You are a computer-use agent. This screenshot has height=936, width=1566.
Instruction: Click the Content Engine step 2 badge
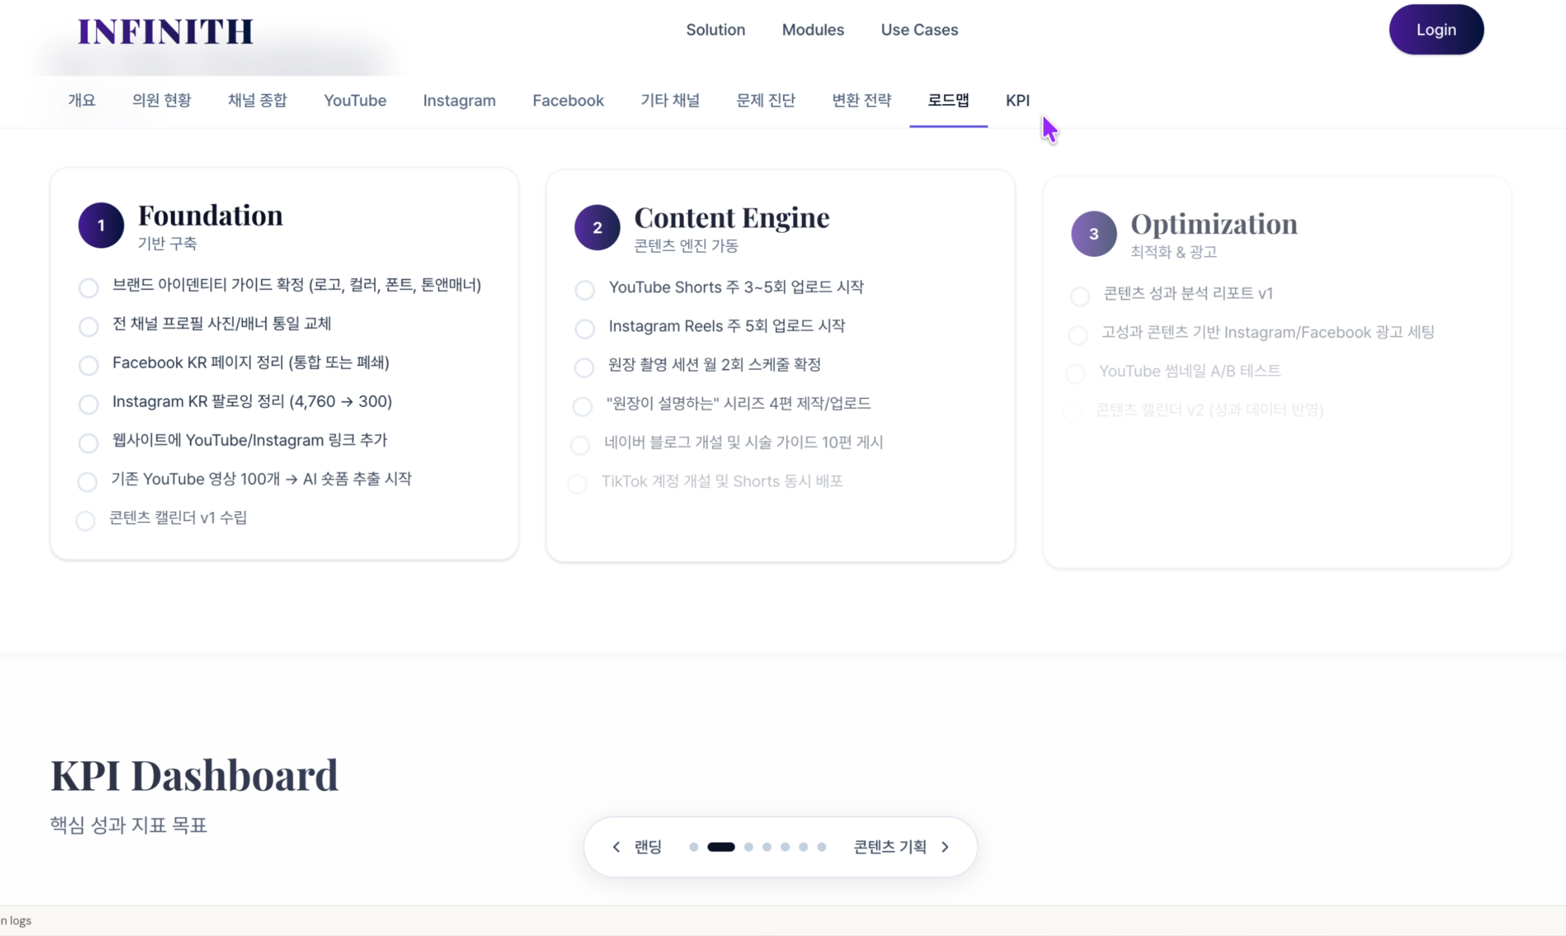pos(597,227)
